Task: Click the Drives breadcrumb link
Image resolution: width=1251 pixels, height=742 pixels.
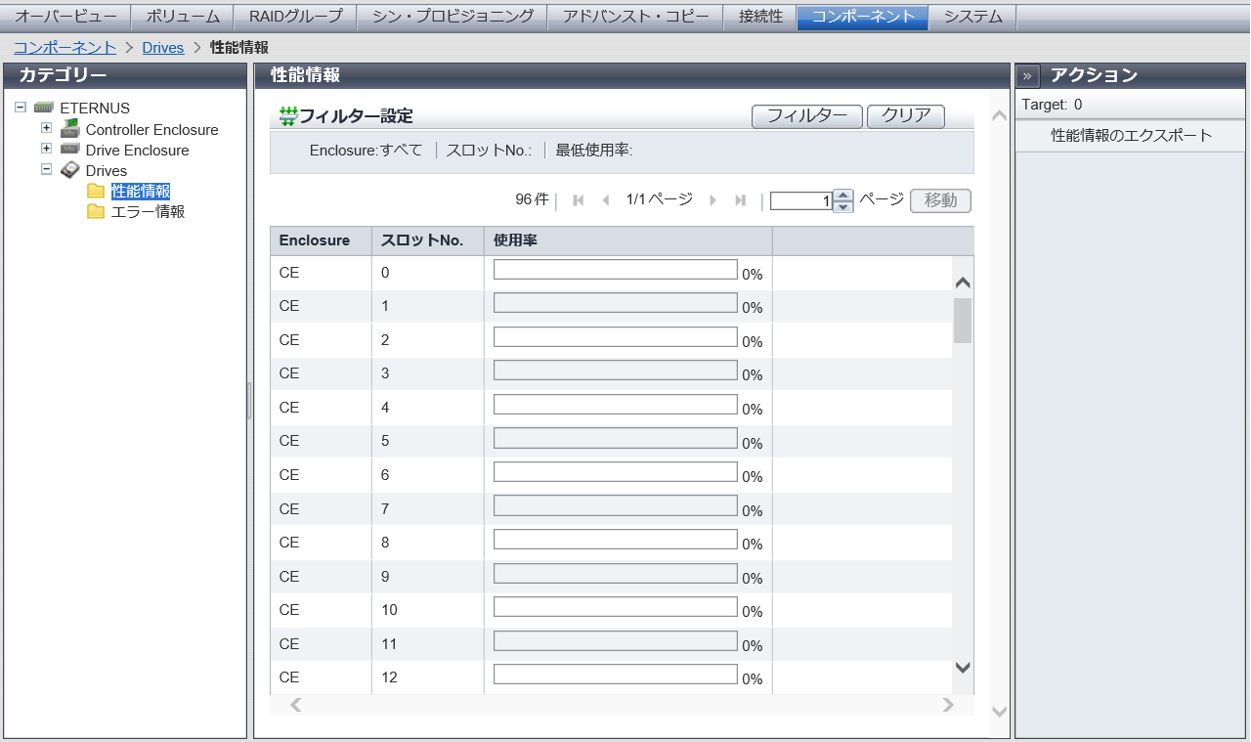Action: 162,47
